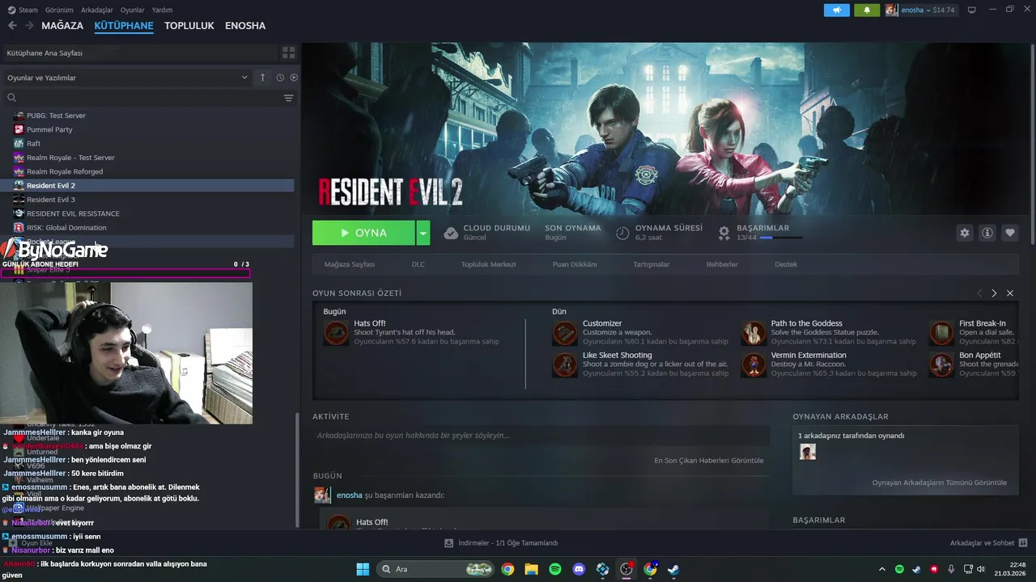Click the library search field
Viewport: 1036px width, 582px height.
pos(142,98)
